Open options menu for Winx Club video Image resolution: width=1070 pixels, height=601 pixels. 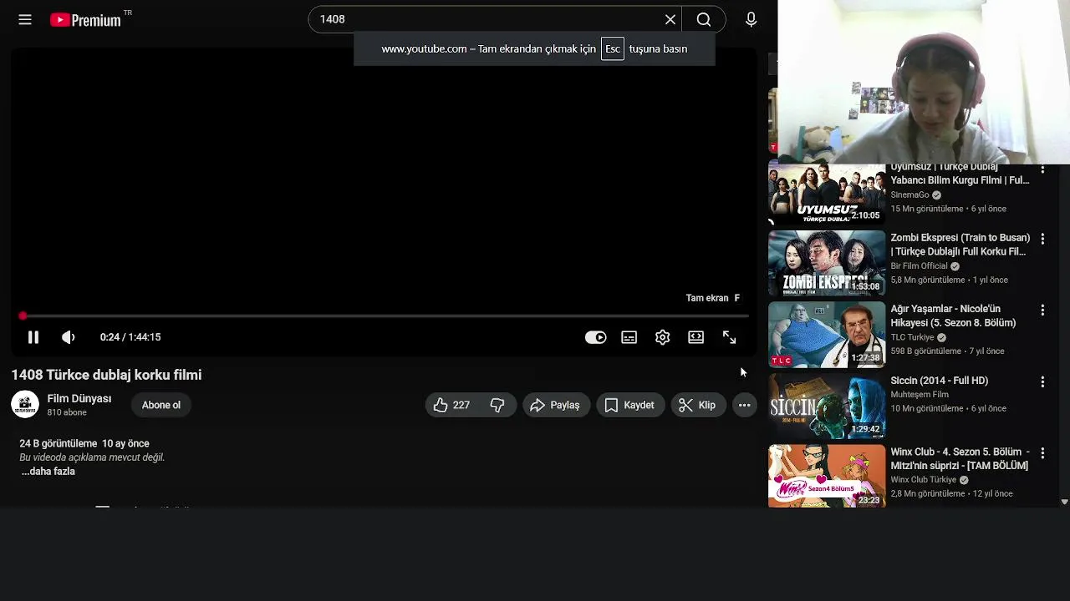click(x=1042, y=452)
